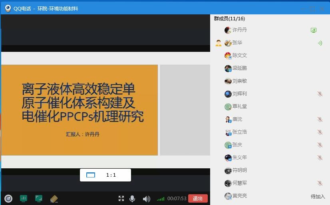
Task: Click the 1:1 zoom ratio option
Action: tap(111, 175)
